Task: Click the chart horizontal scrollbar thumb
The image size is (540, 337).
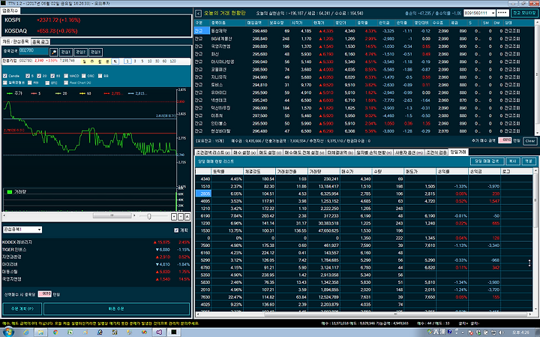Action: tap(112, 215)
